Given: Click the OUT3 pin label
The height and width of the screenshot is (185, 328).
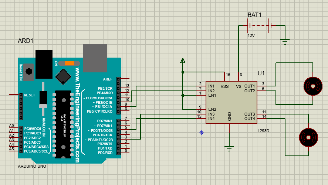Looking at the screenshot, I should [x=250, y=114].
